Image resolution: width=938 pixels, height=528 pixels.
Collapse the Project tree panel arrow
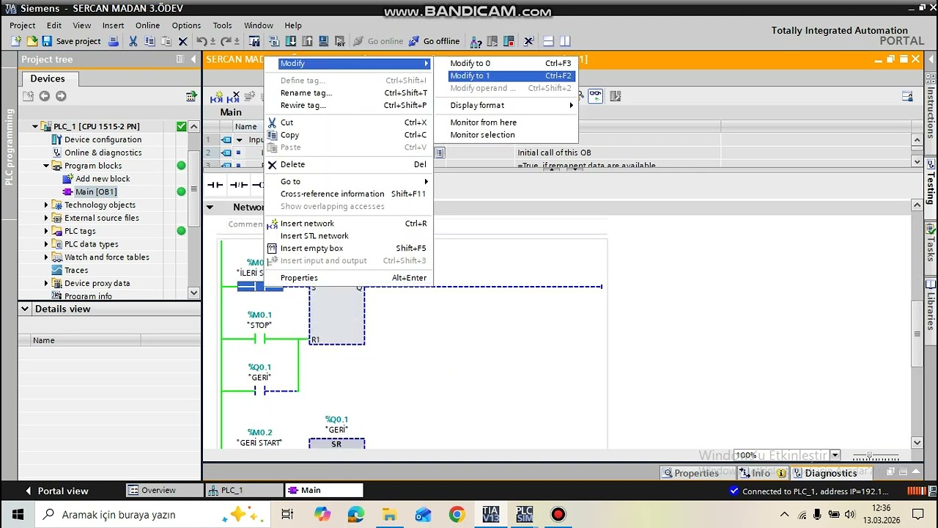click(x=193, y=59)
